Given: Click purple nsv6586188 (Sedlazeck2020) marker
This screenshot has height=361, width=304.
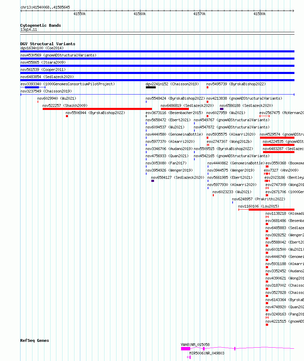Looking at the screenshot, I should point(222,109).
